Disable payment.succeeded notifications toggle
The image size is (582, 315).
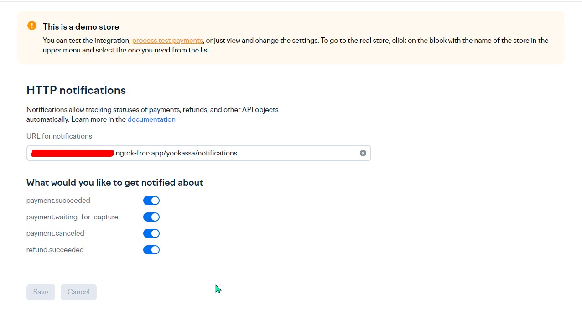coord(151,201)
